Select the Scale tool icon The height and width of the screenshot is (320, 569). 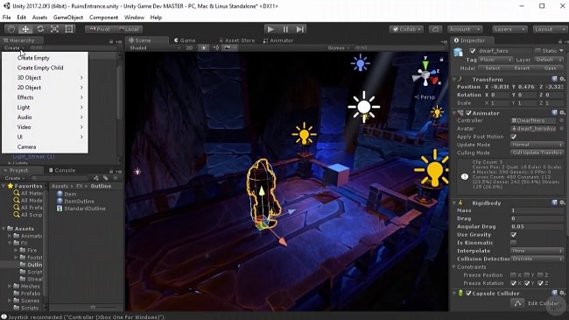coord(54,29)
